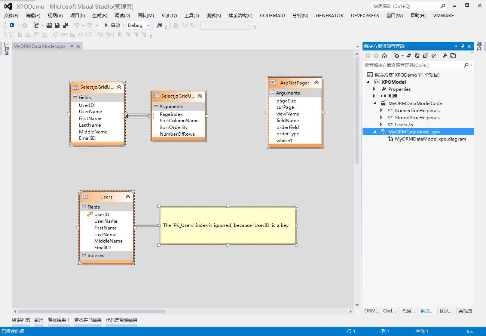The height and width of the screenshot is (336, 486).
Task: Select MyORMDataModel.xpo.diagram file
Action: pos(430,139)
